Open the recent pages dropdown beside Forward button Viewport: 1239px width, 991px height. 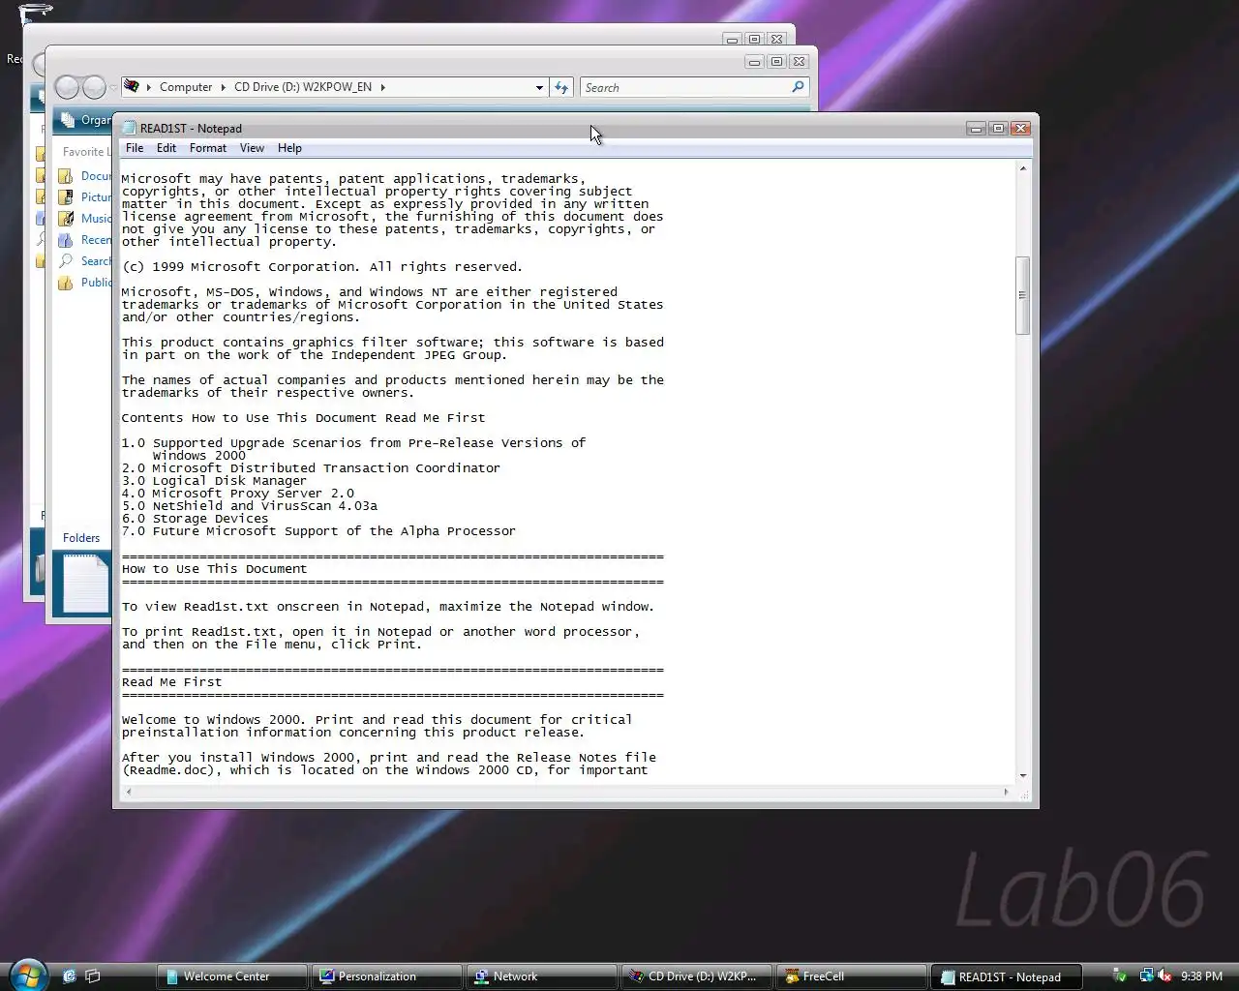coord(113,87)
